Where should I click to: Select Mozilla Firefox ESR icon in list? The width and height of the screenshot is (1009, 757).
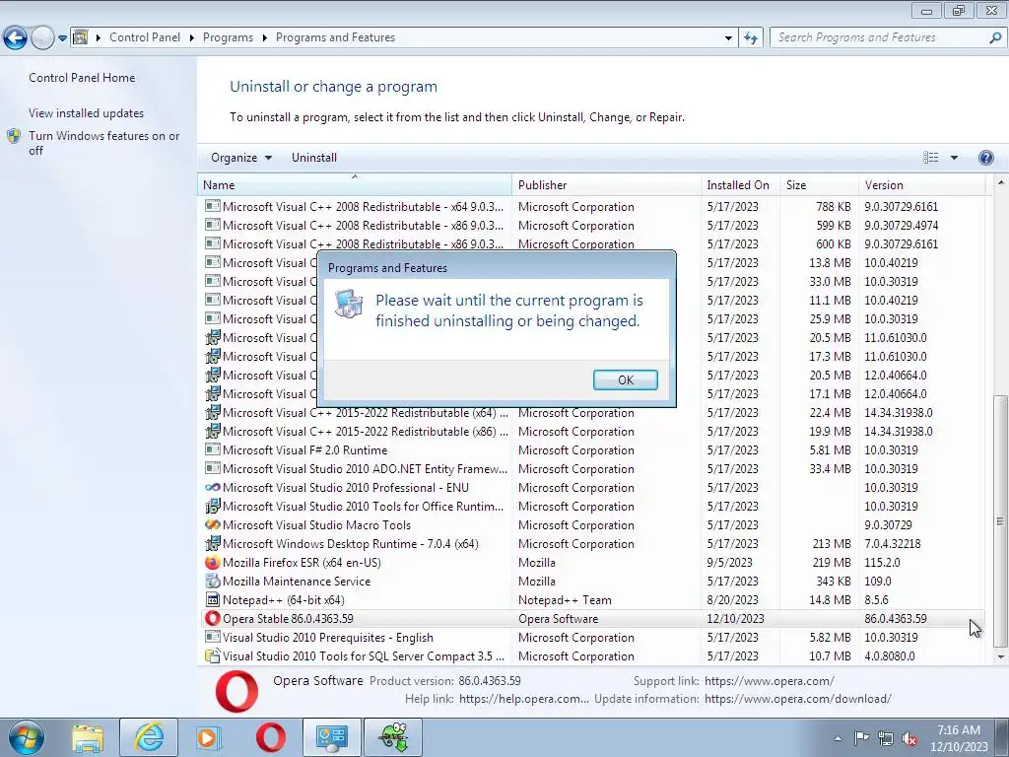click(213, 563)
